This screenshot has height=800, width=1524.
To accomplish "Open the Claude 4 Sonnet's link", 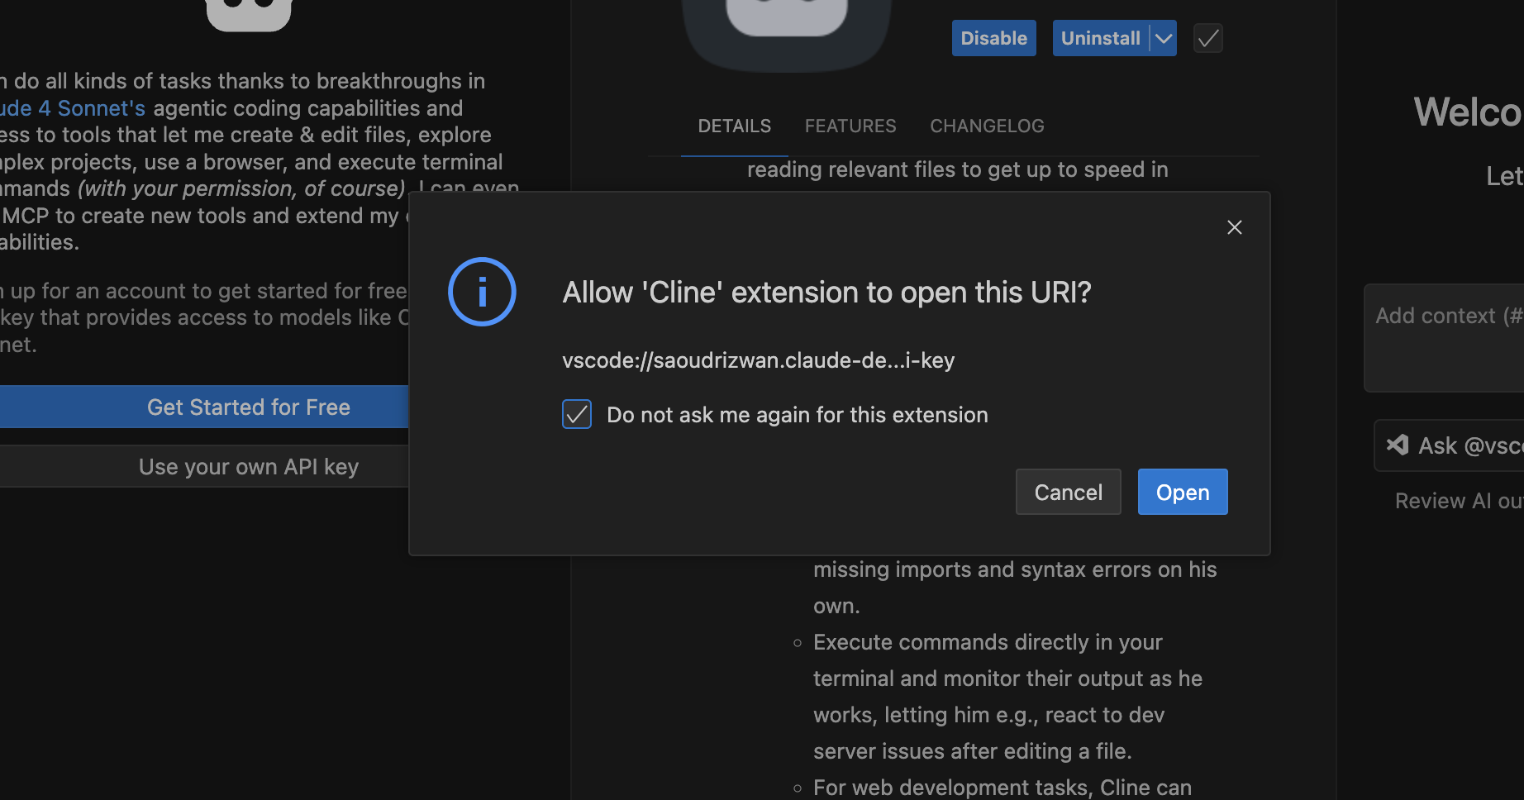I will click(73, 108).
